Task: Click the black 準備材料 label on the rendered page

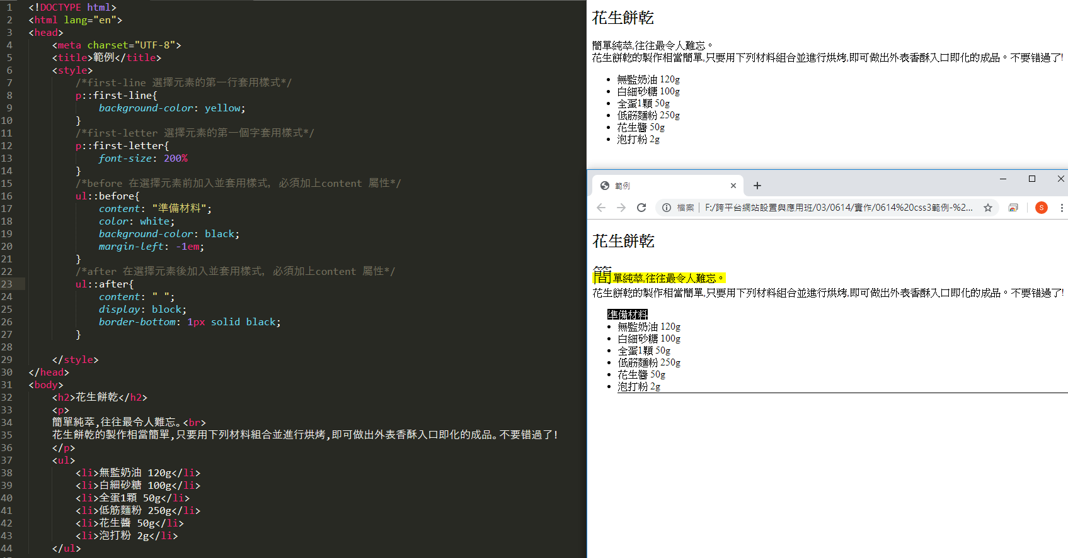Action: tap(628, 315)
